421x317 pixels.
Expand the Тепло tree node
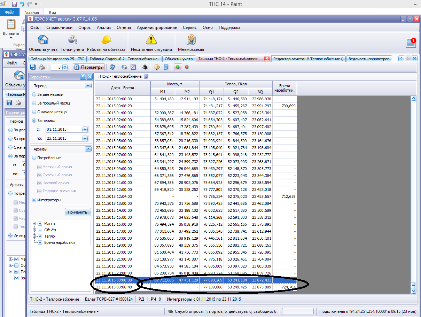[x=34, y=236]
